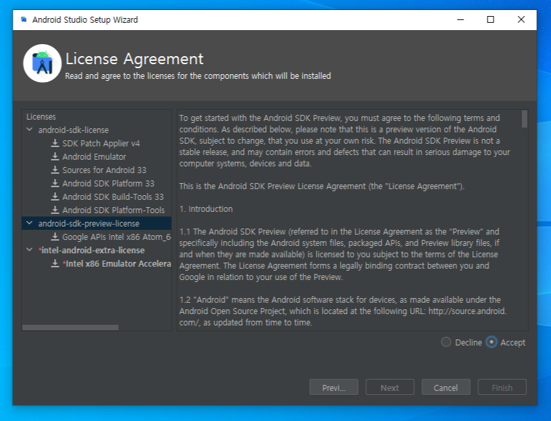The image size is (551, 421).
Task: Go back with the Previous button
Action: click(x=334, y=387)
